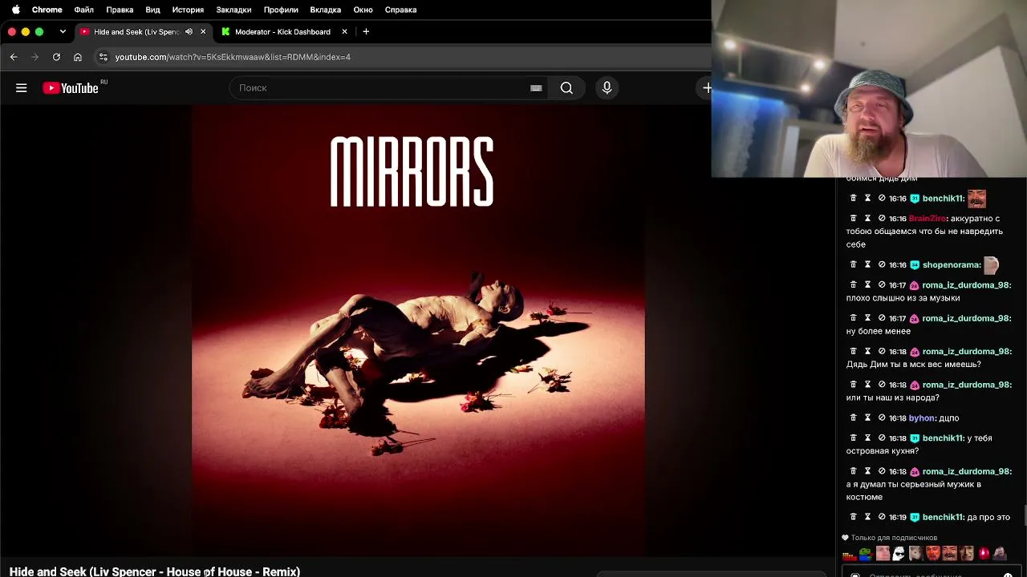This screenshot has width=1027, height=577.
Task: Timeout shopenorama using the hourglass icon
Action: (x=867, y=264)
